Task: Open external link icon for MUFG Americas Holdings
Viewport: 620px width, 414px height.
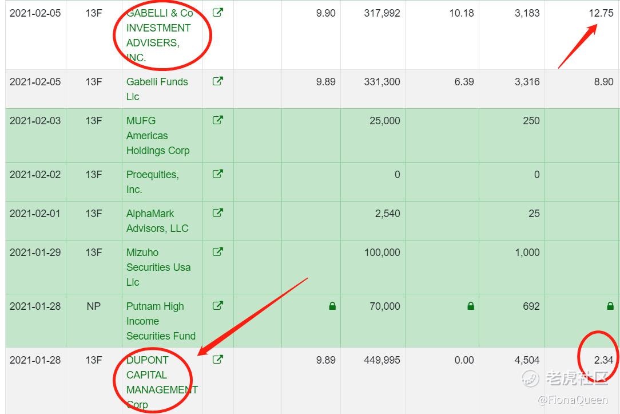Action: pos(218,120)
